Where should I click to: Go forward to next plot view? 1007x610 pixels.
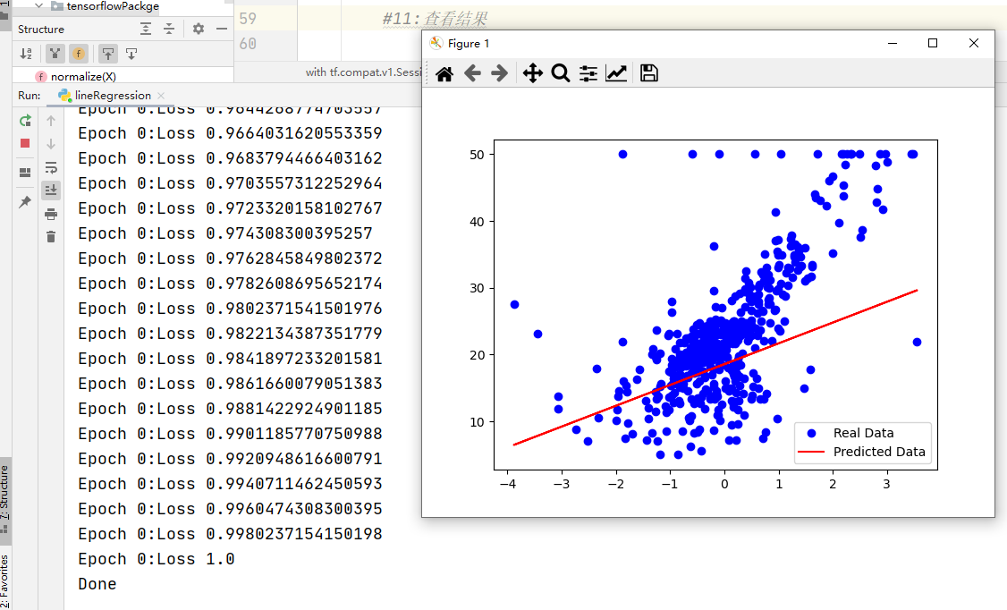[499, 73]
